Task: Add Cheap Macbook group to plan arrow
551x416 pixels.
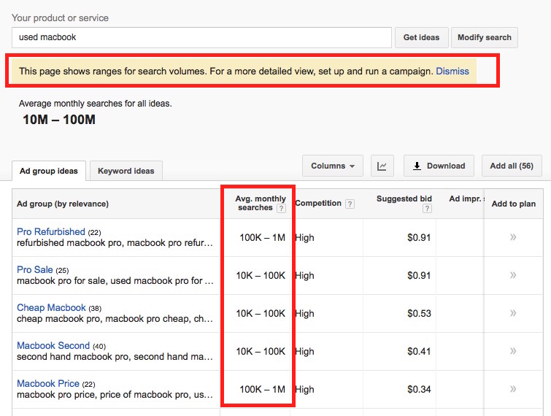Action: click(513, 313)
